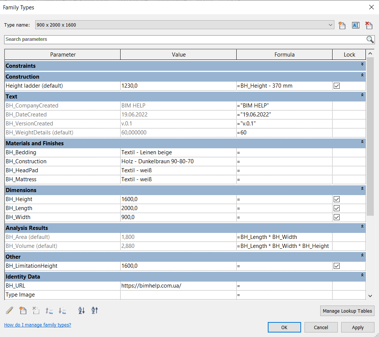This screenshot has height=337, width=379.
Task: Click the Move Parameter Down icon
Action: point(63,310)
